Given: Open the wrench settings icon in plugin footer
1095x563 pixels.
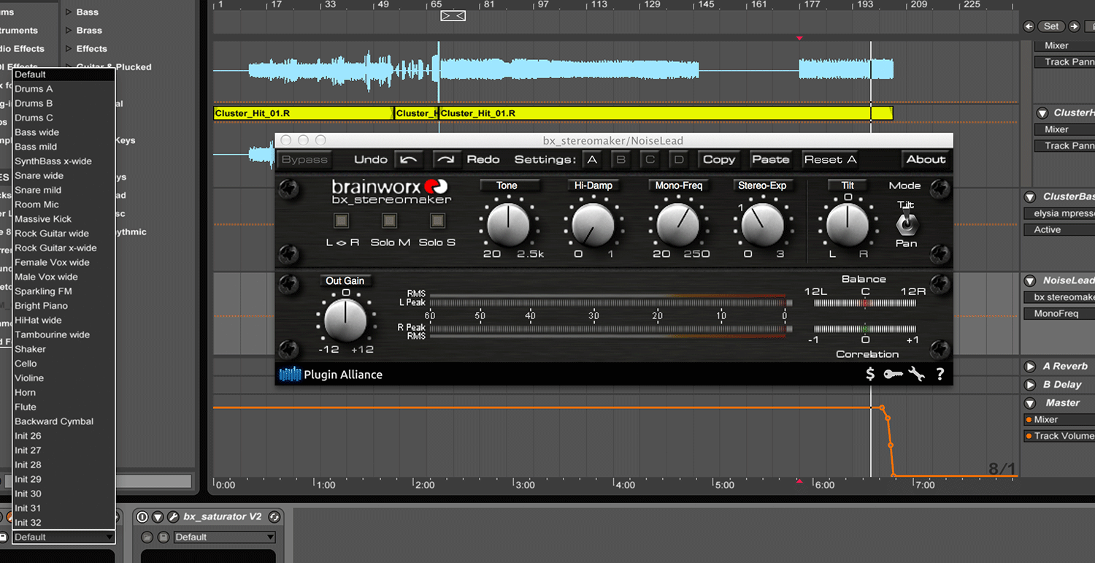Looking at the screenshot, I should click(x=917, y=375).
